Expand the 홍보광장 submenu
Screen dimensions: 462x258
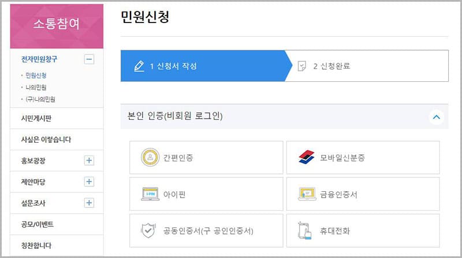[89, 161]
